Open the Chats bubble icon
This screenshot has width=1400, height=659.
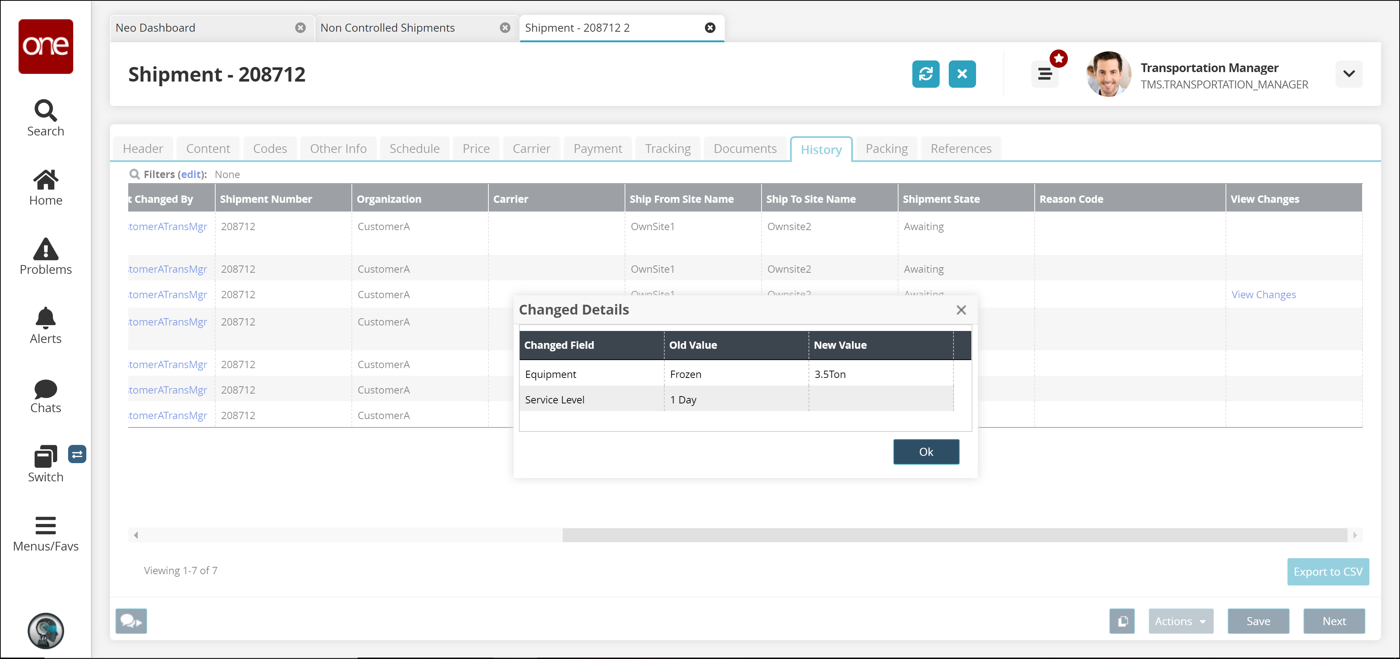[46, 388]
